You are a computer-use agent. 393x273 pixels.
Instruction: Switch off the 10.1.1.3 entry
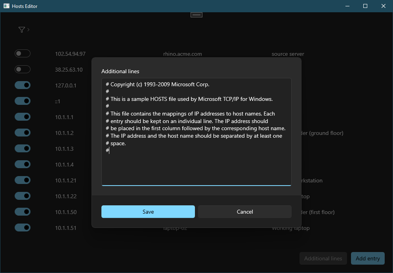point(23,148)
